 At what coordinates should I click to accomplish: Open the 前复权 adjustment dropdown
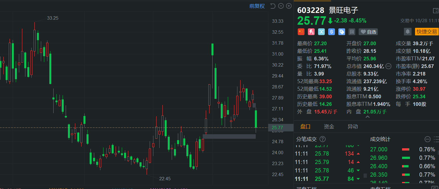coord(257,6)
